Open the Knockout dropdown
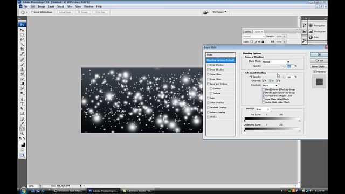 tap(270, 85)
